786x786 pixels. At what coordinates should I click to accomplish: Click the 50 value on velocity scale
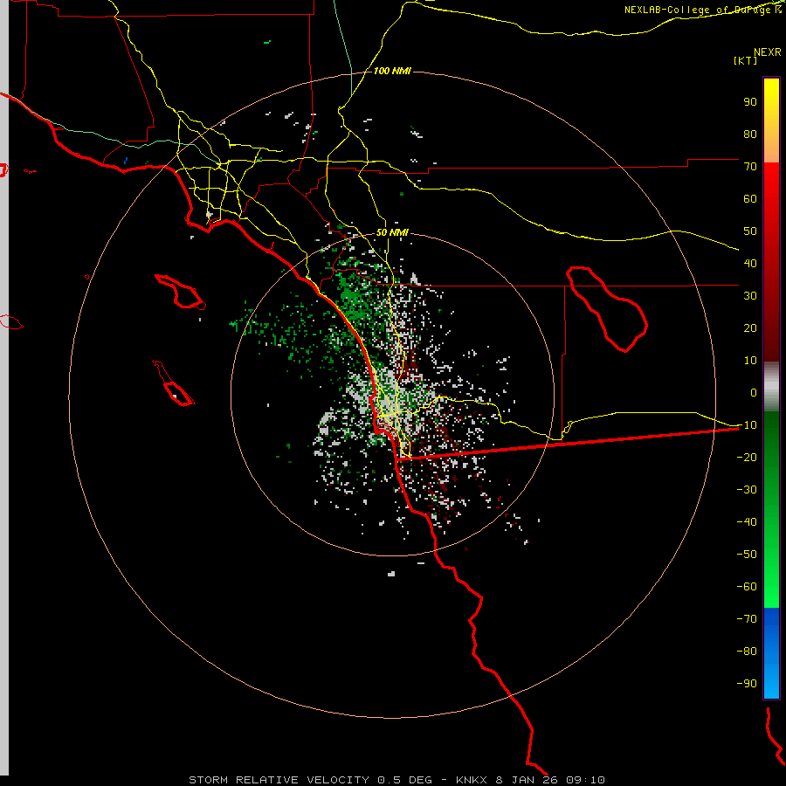[750, 231]
